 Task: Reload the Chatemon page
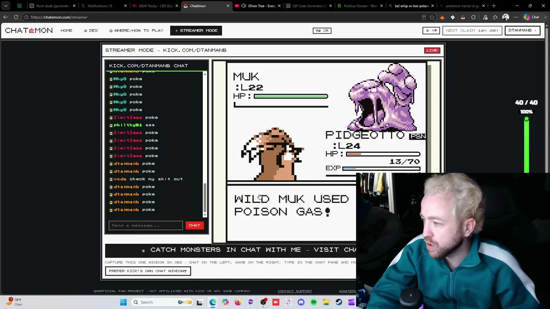tap(16, 17)
